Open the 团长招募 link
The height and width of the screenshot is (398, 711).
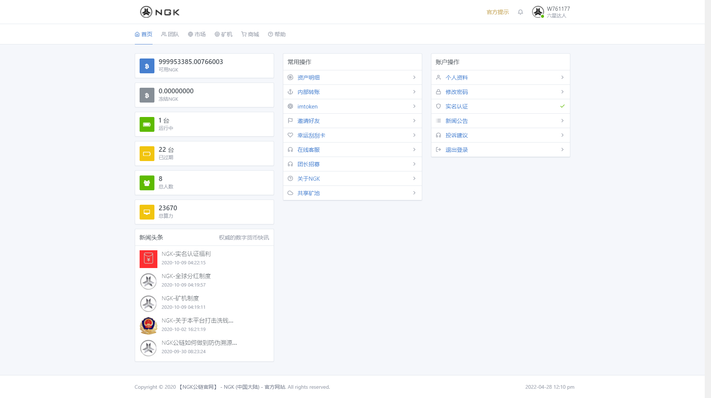click(x=308, y=164)
